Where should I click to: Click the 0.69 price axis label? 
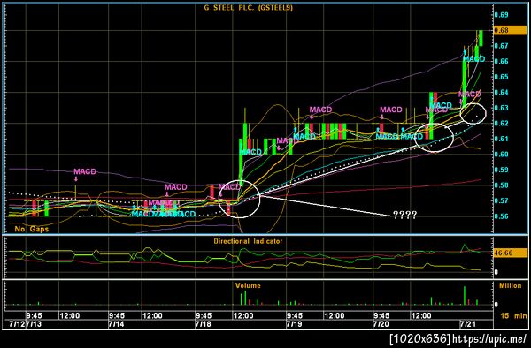point(501,14)
